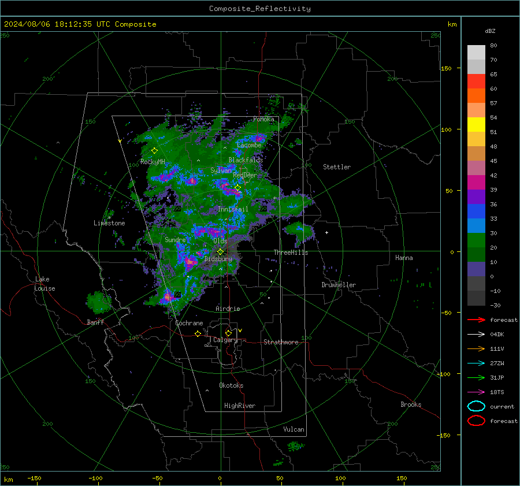The width and height of the screenshot is (520, 486).
Task: Click the Brooks city label
Action: click(411, 405)
